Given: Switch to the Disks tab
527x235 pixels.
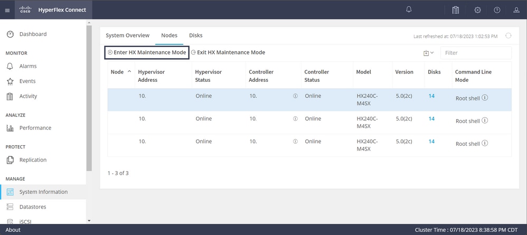Looking at the screenshot, I should tap(195, 35).
